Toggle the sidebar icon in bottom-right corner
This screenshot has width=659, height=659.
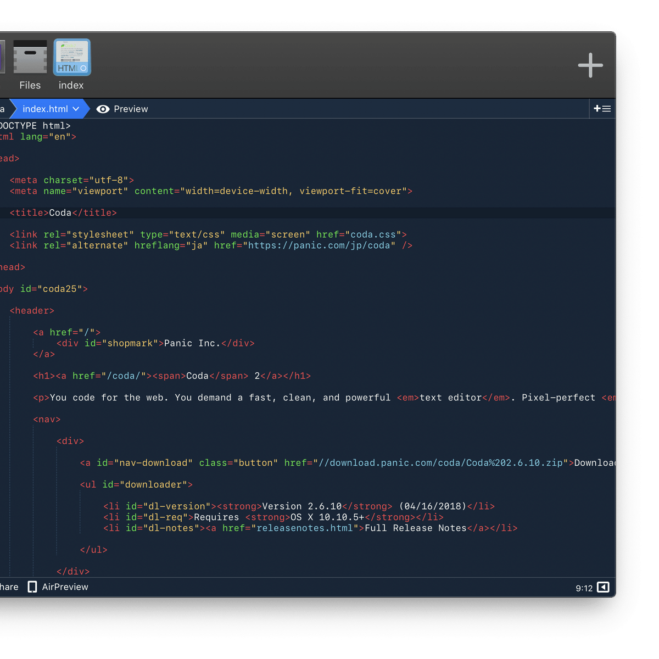coord(603,588)
